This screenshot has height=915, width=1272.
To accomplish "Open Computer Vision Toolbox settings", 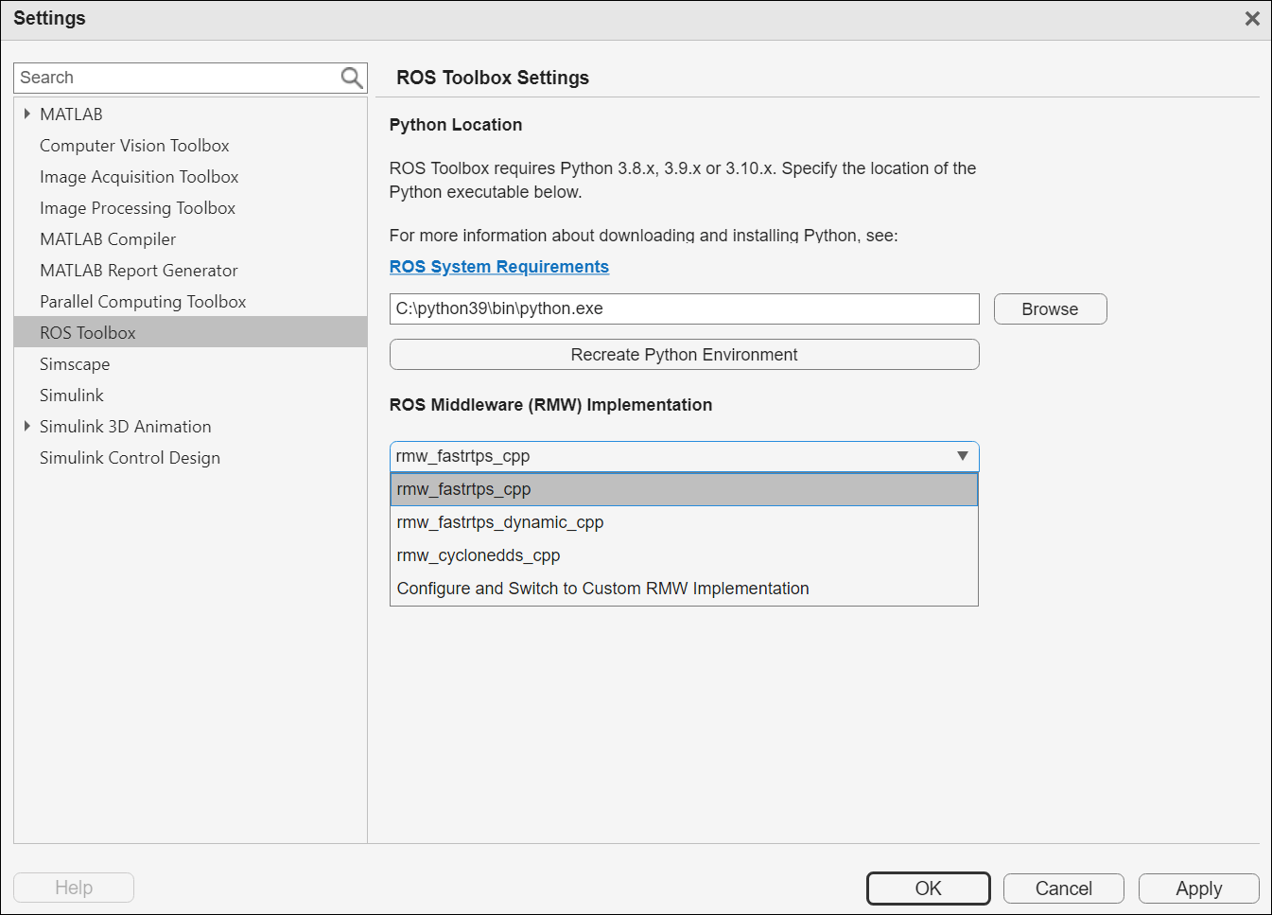I will pyautogui.click(x=134, y=146).
